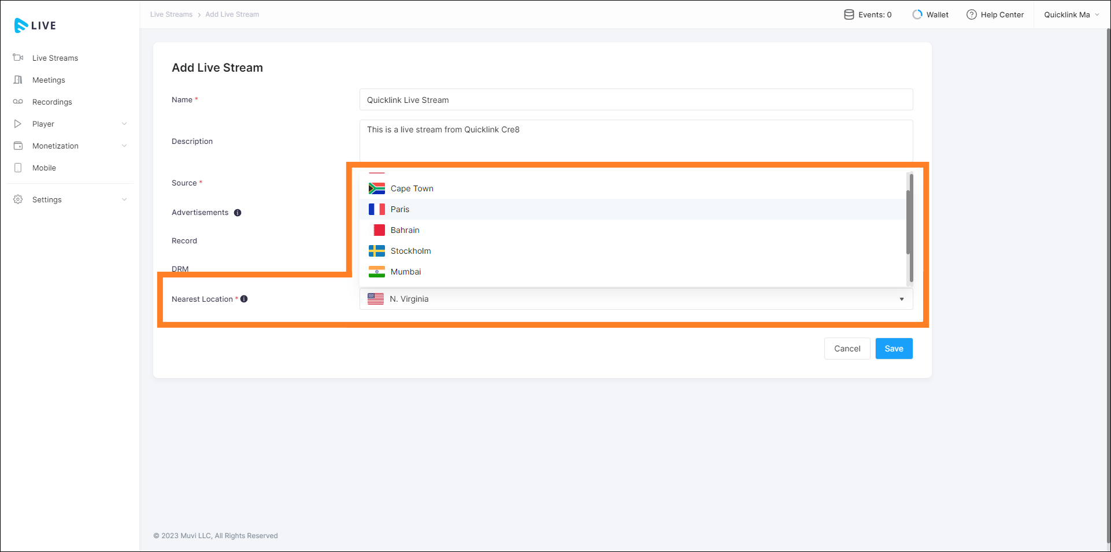The height and width of the screenshot is (552, 1111).
Task: Open the Help Center question icon
Action: pos(971,14)
